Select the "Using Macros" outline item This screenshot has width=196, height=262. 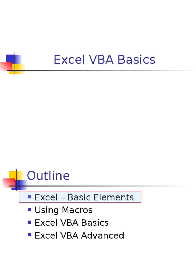click(64, 210)
